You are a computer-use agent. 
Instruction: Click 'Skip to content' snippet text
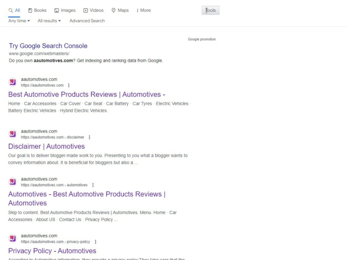pos(92,216)
